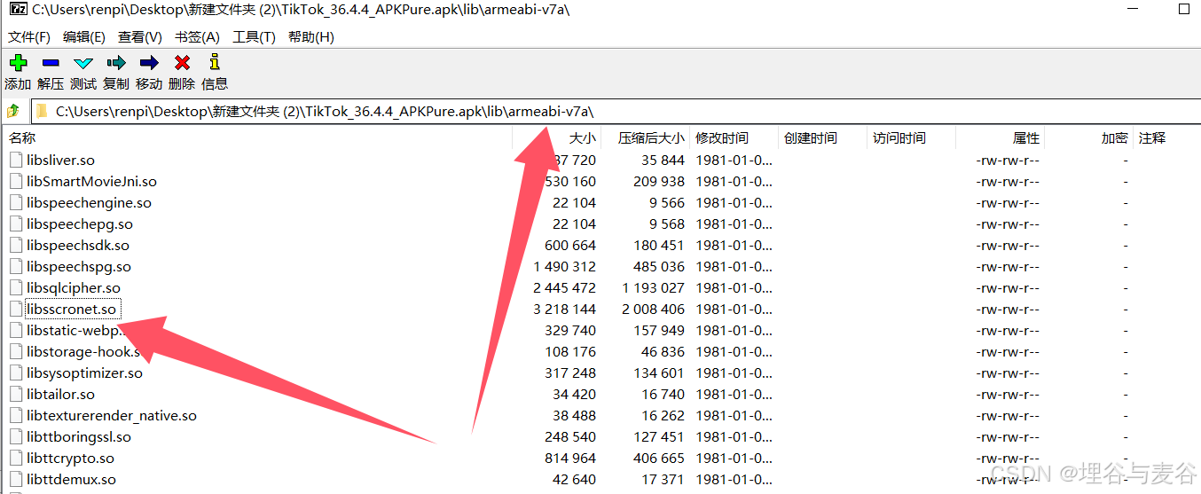Open the 文件(F) menu

point(29,36)
